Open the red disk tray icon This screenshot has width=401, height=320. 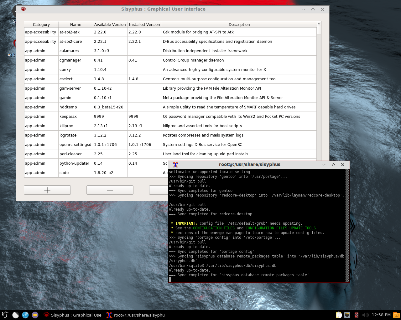[356, 315]
